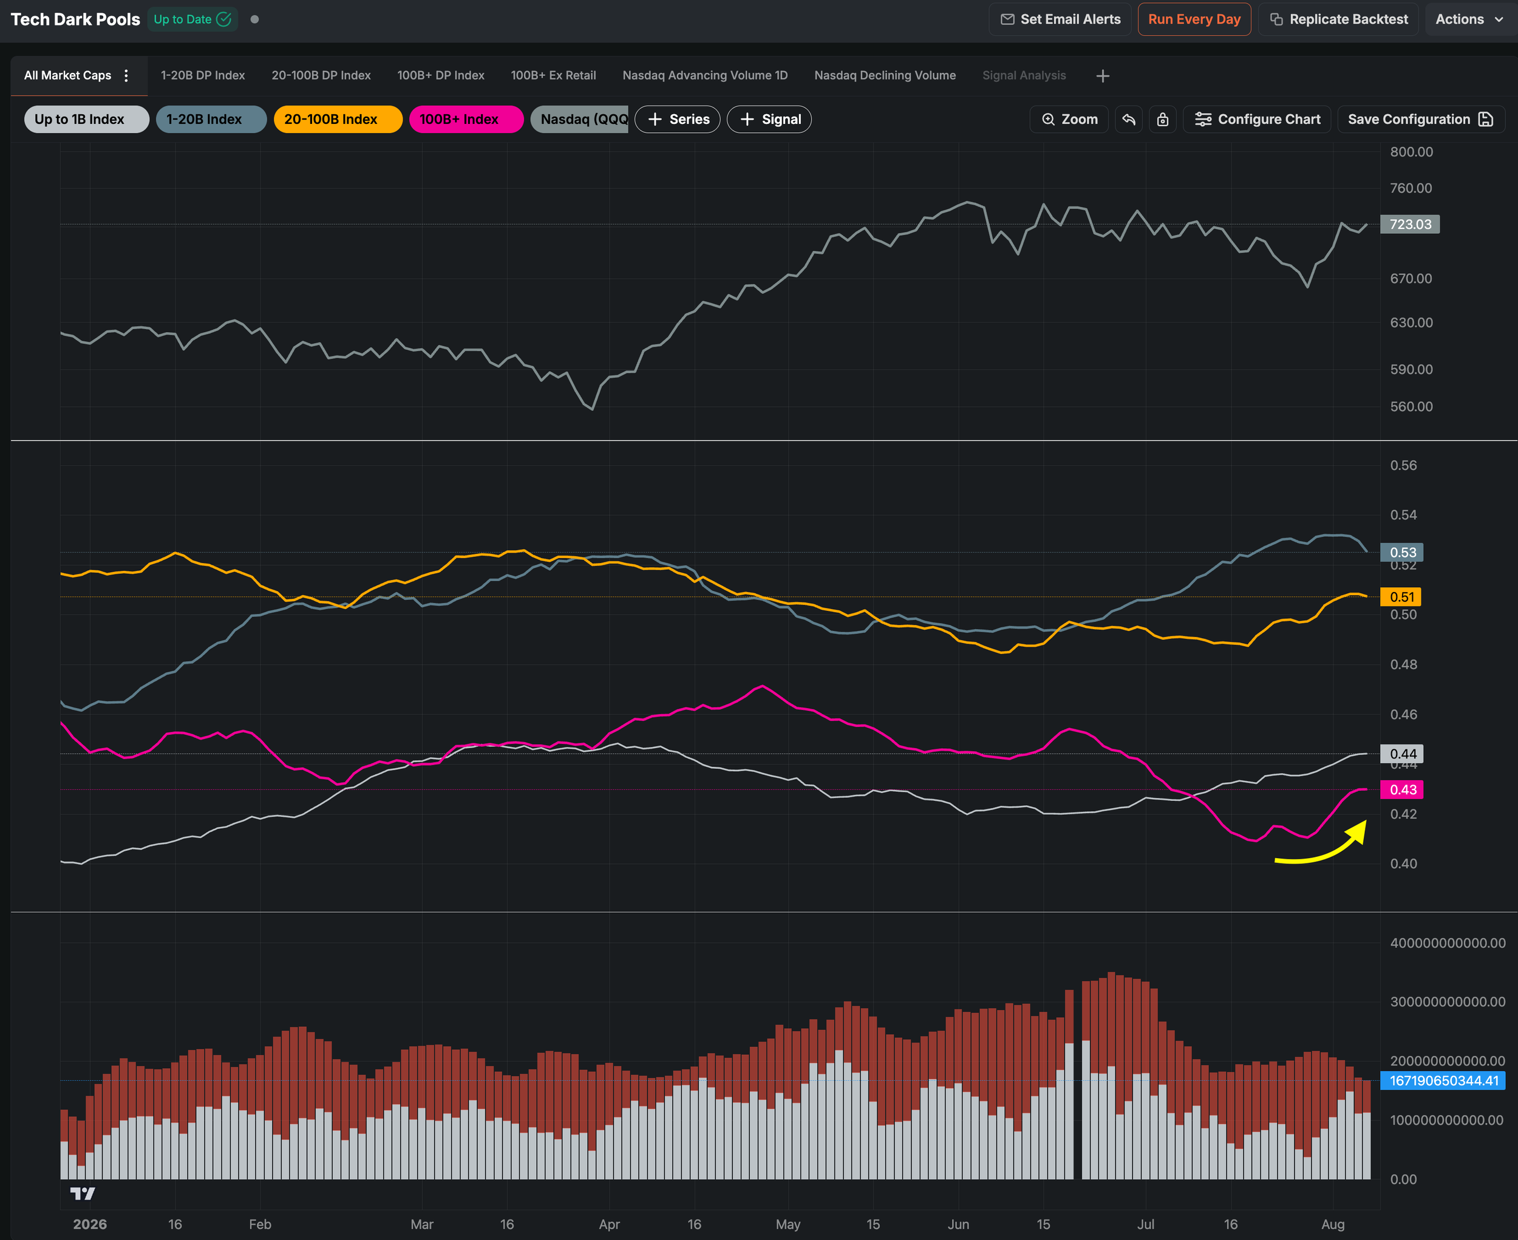This screenshot has width=1518, height=1240.
Task: Toggle the Nasdaq (QQQ series pill
Action: coord(579,119)
